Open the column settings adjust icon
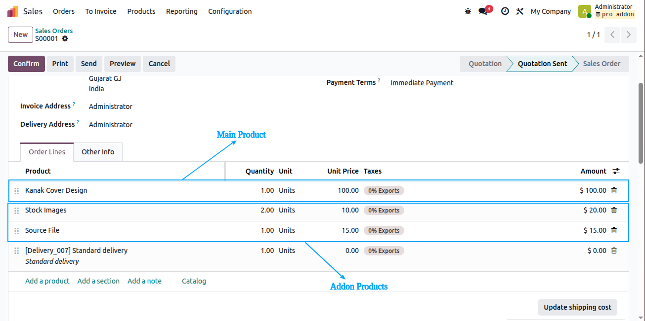645x321 pixels. coord(616,171)
